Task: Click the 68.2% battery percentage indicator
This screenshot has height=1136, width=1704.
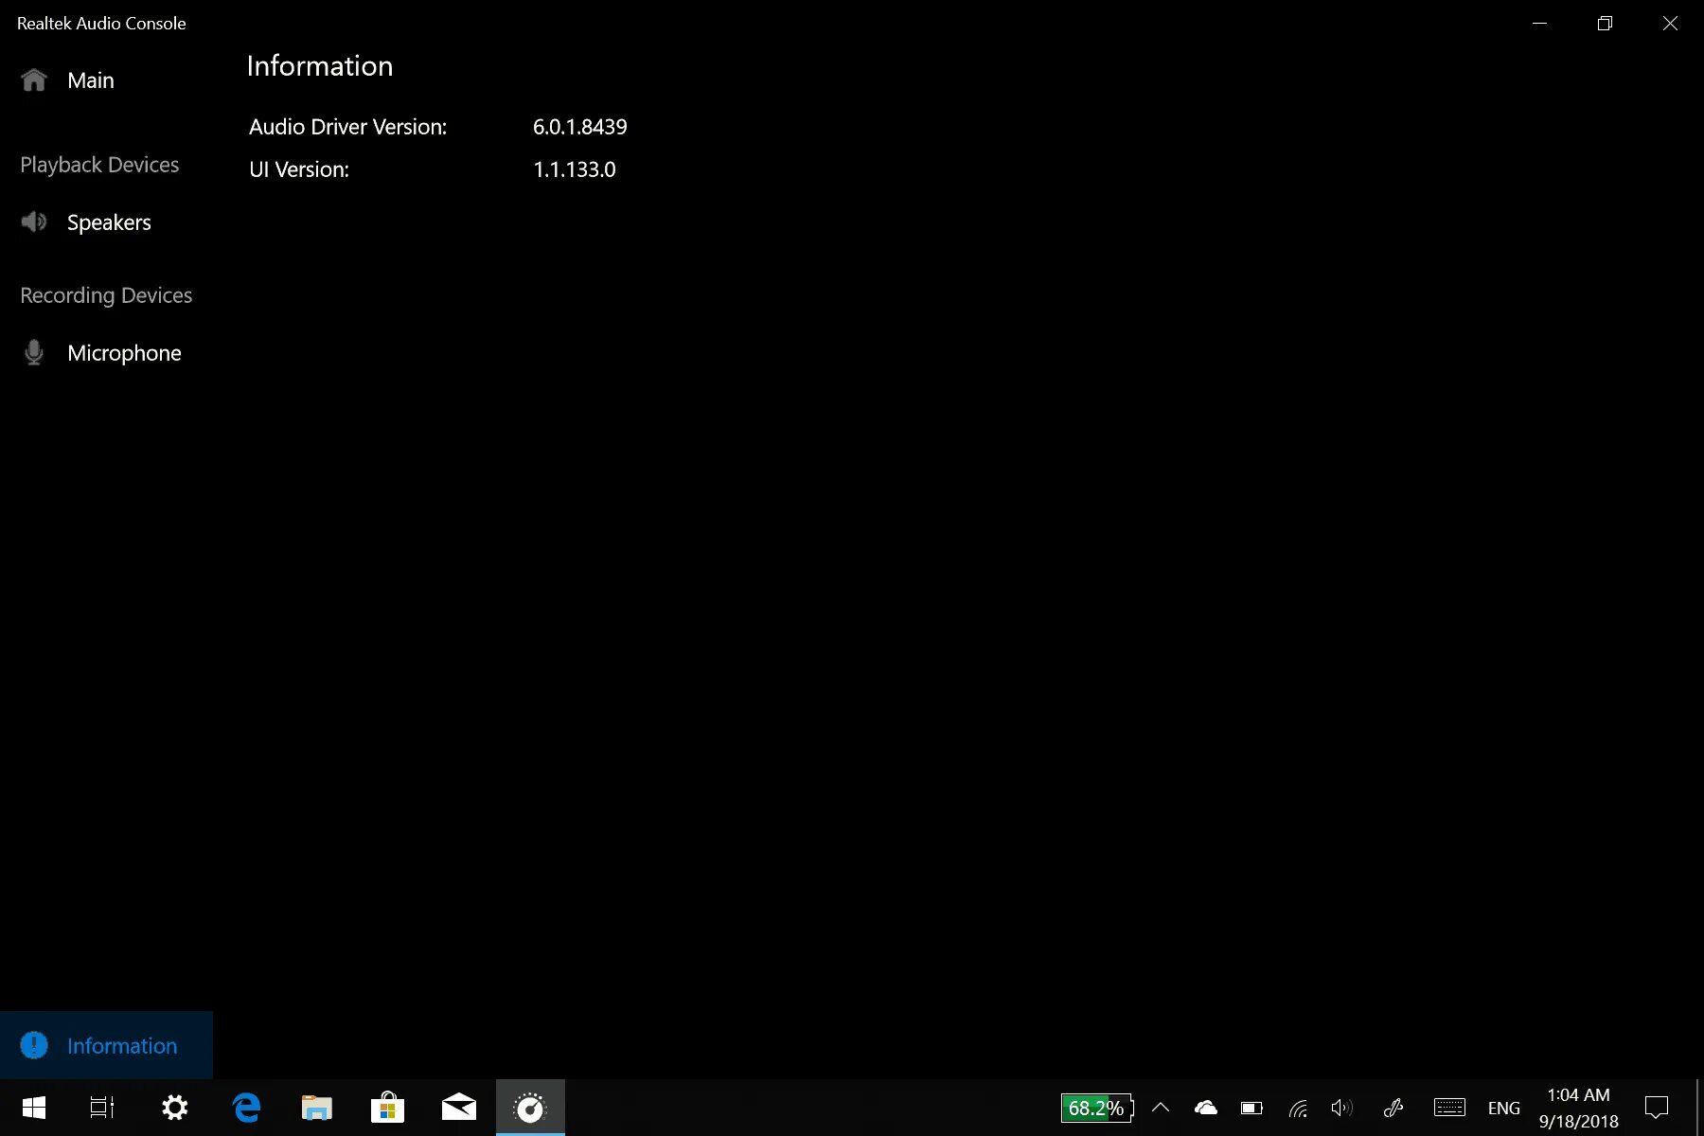Action: click(1096, 1108)
